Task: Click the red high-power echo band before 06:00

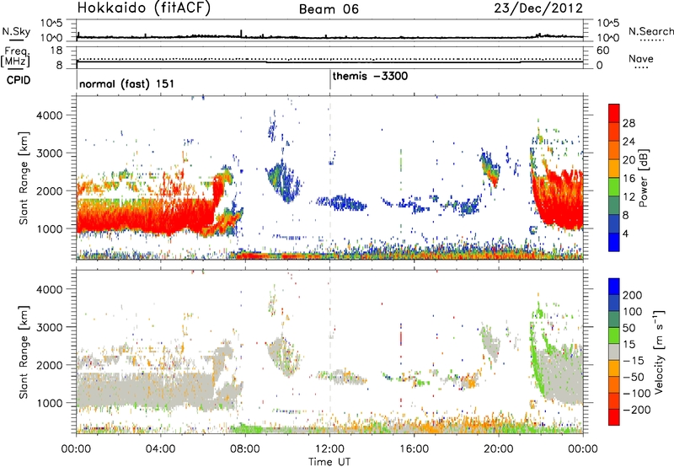Action: (144, 217)
